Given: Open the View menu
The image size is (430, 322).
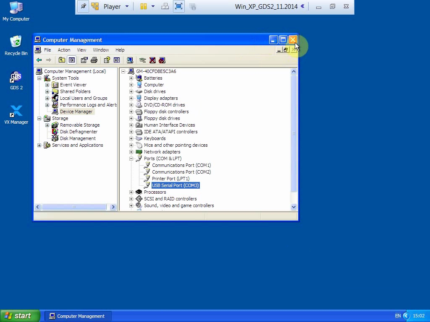Looking at the screenshot, I should coord(81,50).
